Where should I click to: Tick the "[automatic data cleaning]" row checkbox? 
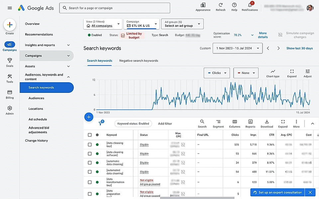point(90,163)
